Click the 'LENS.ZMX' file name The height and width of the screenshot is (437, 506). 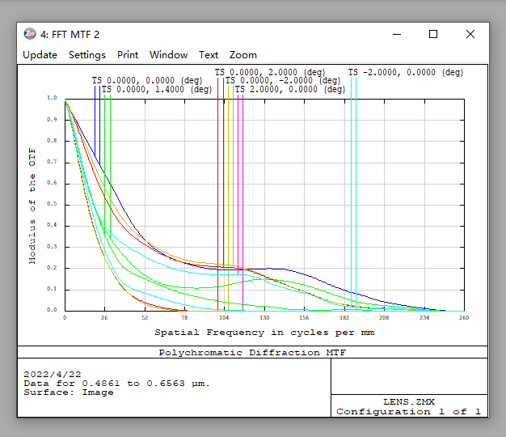tap(409, 401)
